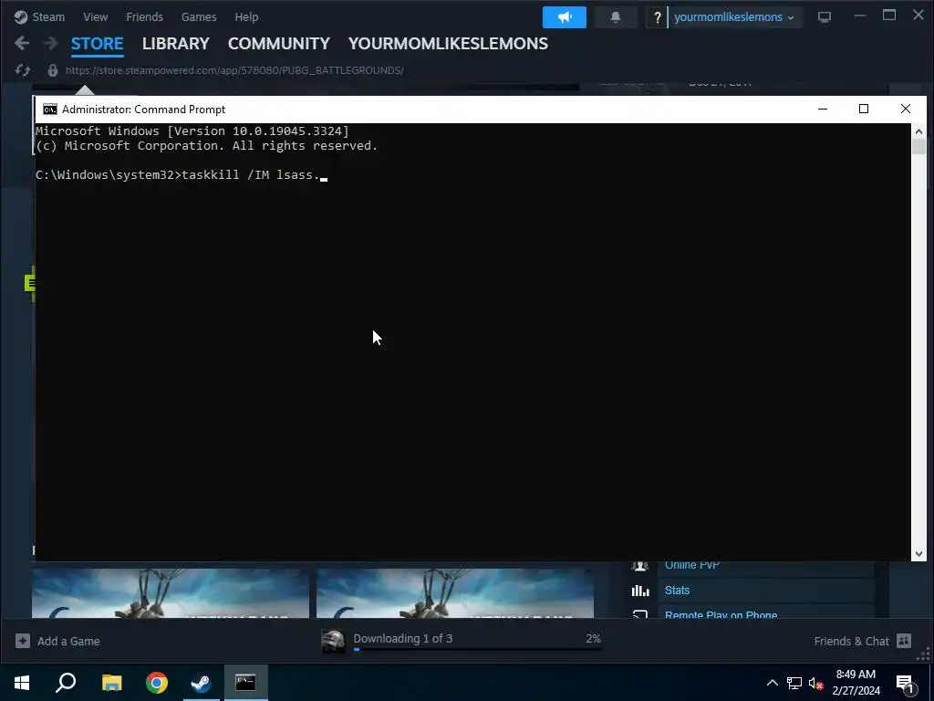Click the Online PvP players icon
Image resolution: width=934 pixels, height=701 pixels.
click(x=640, y=565)
